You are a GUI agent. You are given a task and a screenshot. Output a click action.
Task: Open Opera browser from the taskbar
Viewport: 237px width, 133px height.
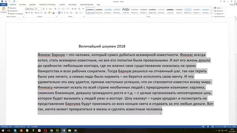(x=45, y=130)
